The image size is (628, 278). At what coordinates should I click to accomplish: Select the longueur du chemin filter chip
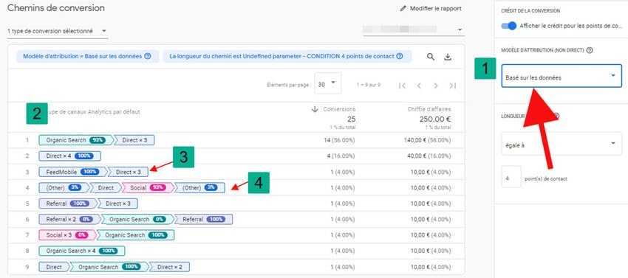point(287,56)
